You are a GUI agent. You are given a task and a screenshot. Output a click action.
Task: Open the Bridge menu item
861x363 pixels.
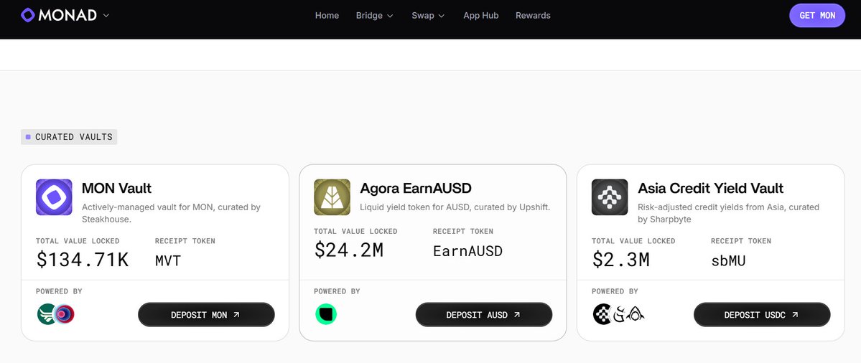[x=369, y=15]
